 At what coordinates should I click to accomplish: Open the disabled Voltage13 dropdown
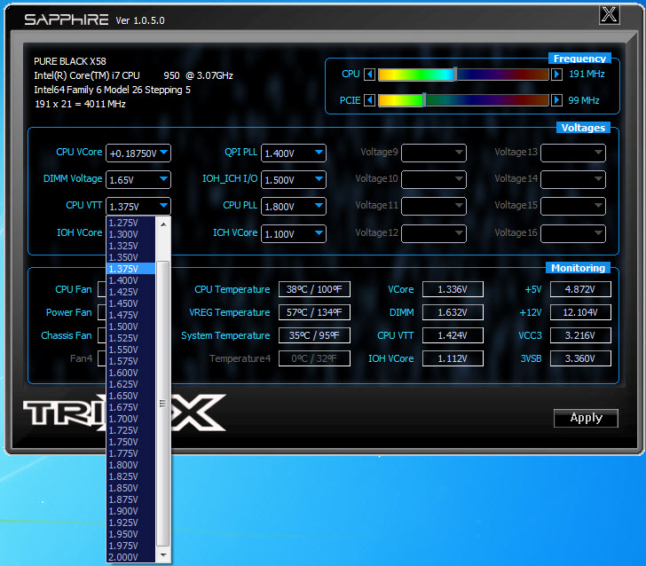click(573, 153)
